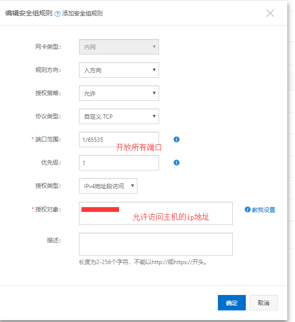Screen dimensions: 295x322
Task: Click the 授权类型 label
Action: 48,186
